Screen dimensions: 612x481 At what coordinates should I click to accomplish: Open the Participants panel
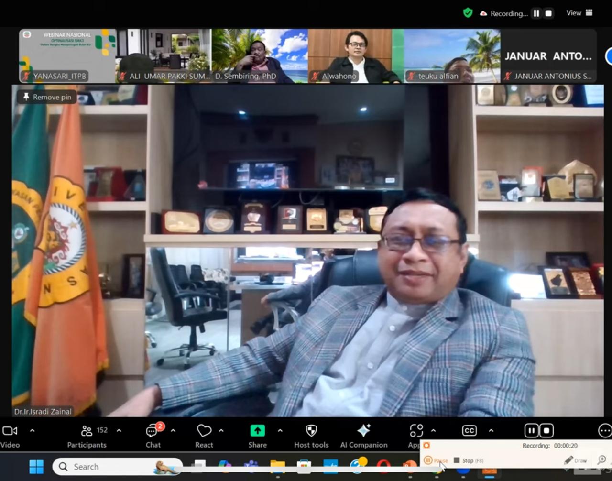point(87,436)
